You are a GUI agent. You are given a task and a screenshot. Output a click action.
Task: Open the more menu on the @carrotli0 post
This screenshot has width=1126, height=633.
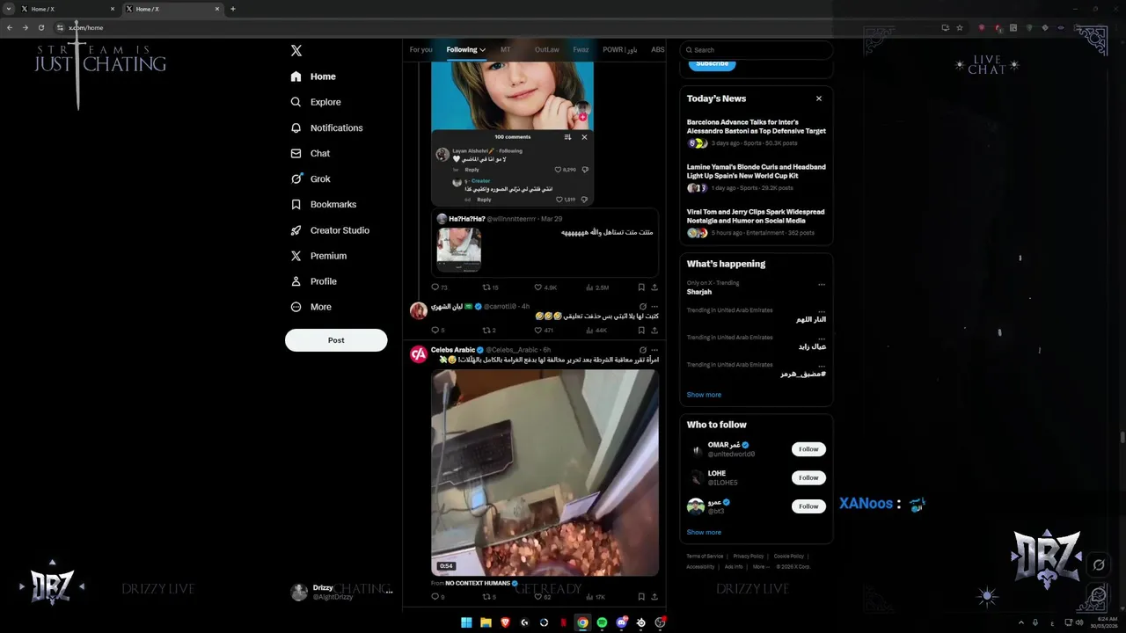tap(654, 307)
